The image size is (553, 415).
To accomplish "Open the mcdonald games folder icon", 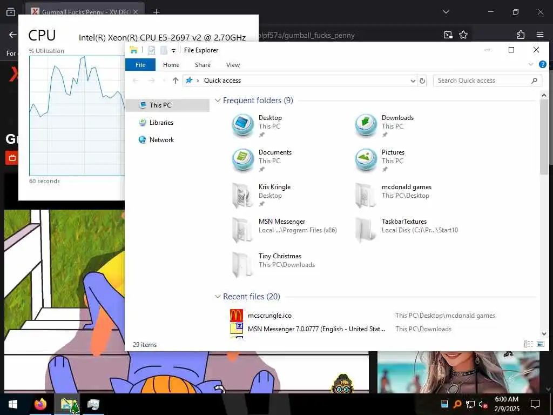I will point(366,195).
